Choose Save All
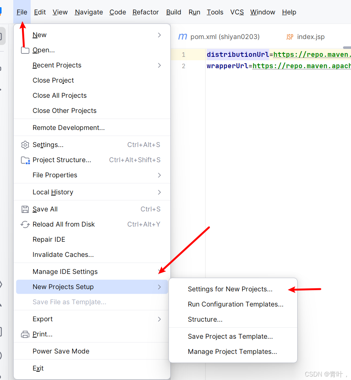The width and height of the screenshot is (351, 380). tap(92, 209)
